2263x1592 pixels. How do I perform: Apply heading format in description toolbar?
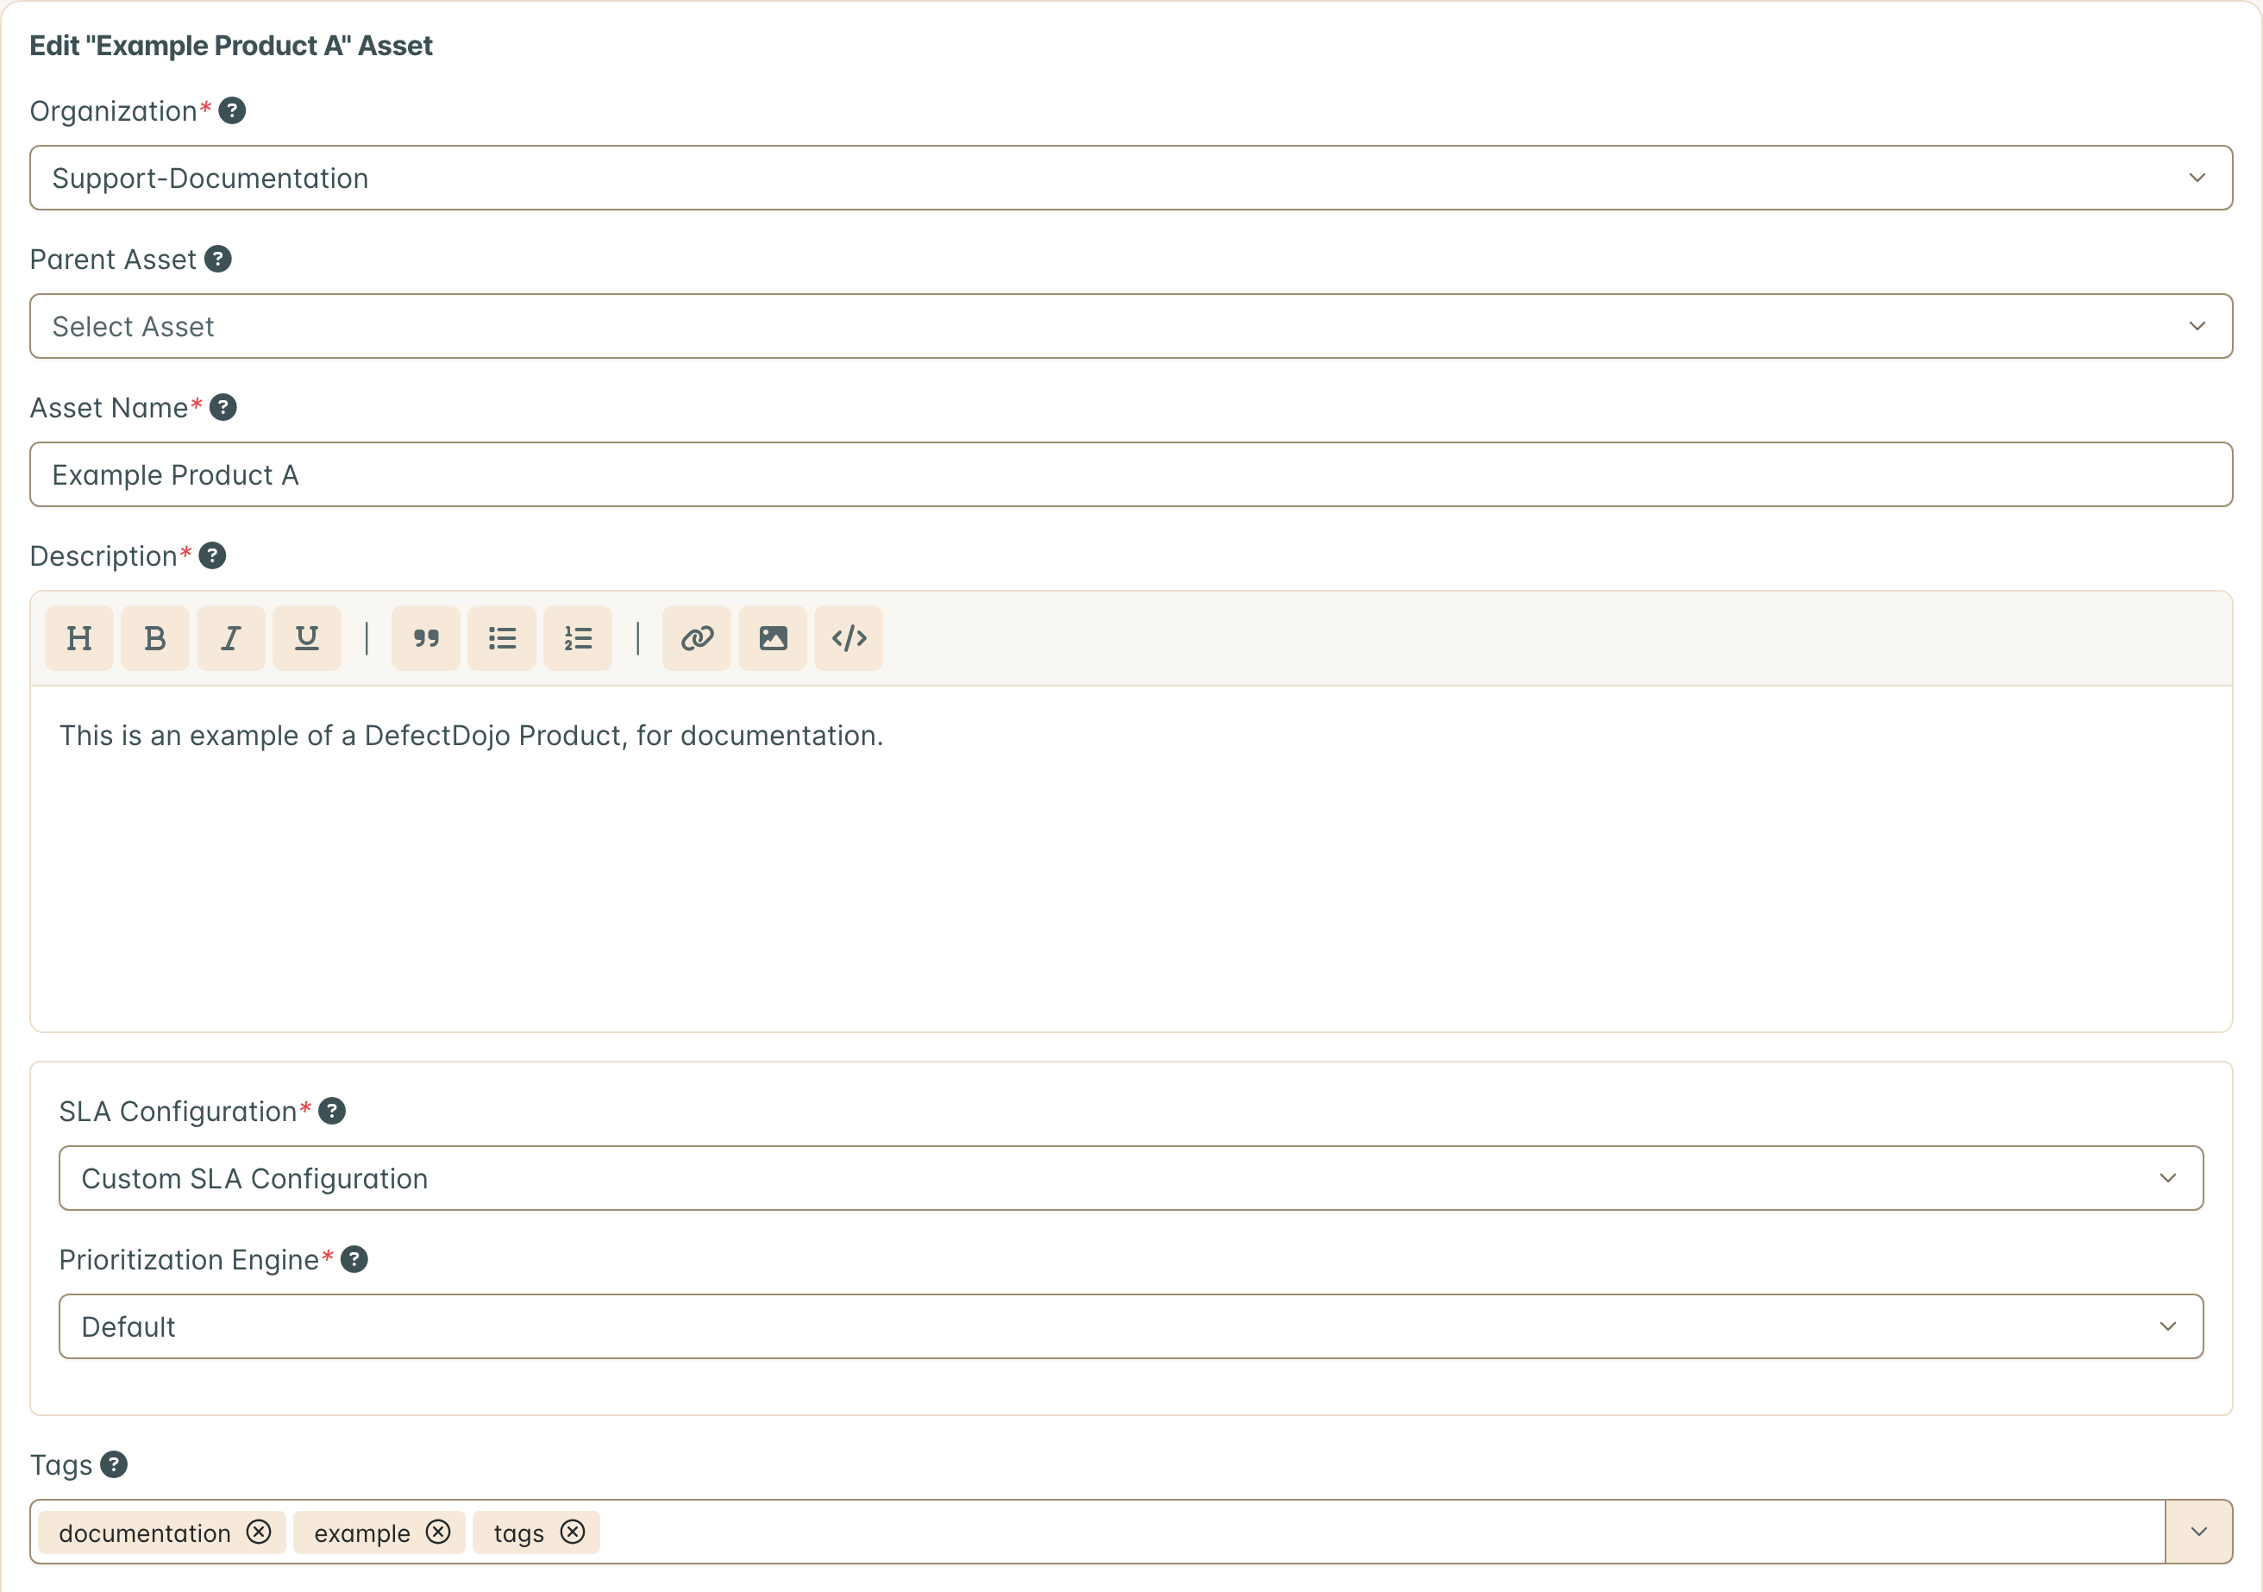coord(78,639)
